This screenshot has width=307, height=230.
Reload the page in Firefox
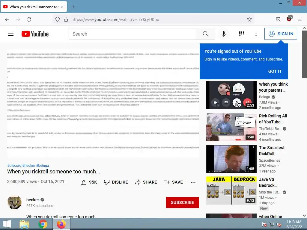click(29, 19)
